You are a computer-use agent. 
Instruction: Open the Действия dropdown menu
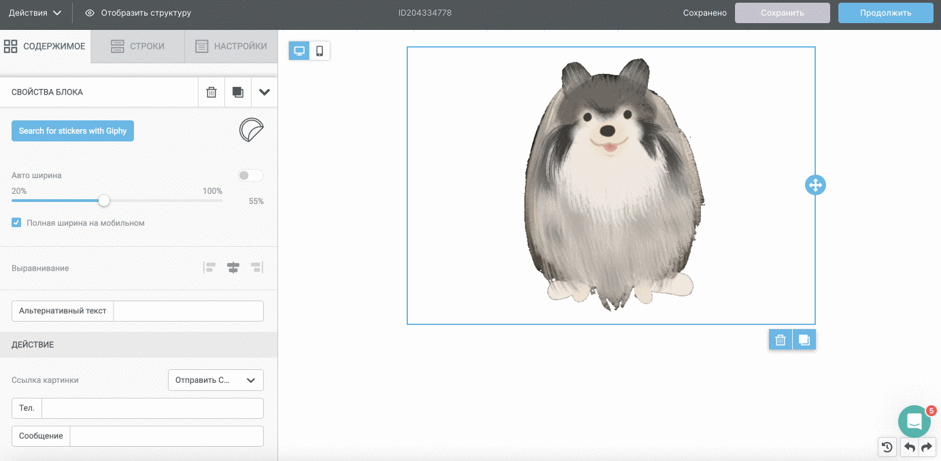(35, 13)
